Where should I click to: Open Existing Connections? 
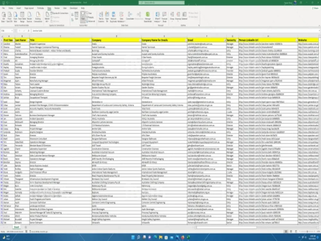[x=38, y=17]
